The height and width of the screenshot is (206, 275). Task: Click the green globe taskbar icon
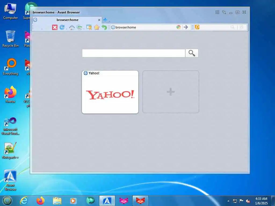tap(91, 201)
